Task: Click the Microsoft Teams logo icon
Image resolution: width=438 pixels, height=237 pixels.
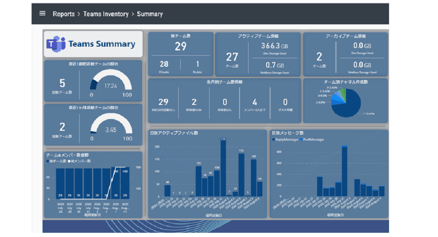Action: click(56, 44)
